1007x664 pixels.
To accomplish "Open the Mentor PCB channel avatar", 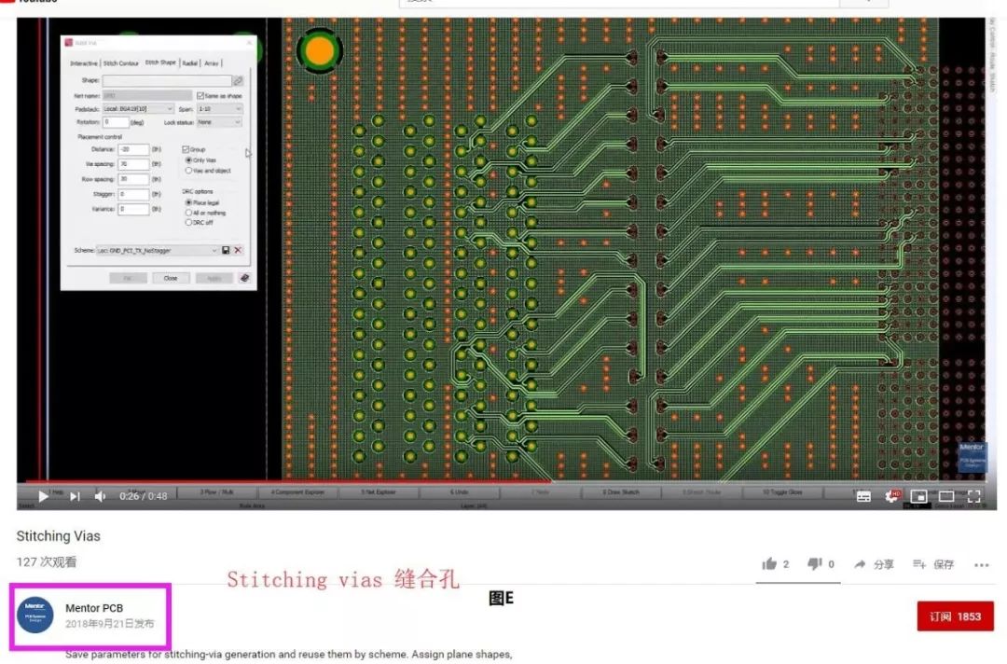I will [34, 615].
